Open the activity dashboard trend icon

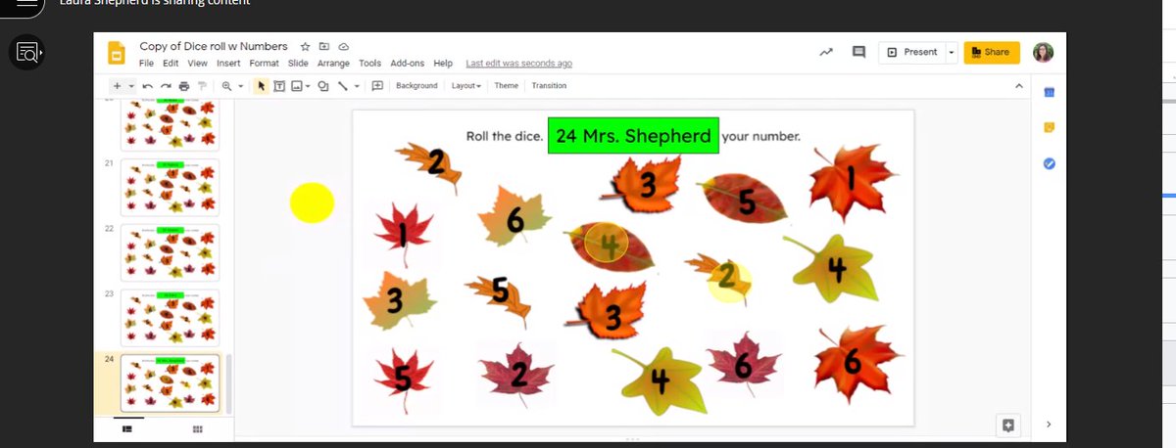point(826,52)
